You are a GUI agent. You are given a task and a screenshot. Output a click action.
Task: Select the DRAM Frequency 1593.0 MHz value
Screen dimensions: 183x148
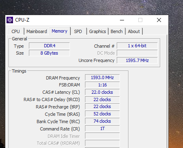point(102,77)
